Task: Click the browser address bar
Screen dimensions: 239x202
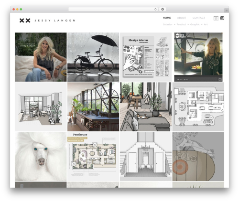Action: (x=113, y=10)
